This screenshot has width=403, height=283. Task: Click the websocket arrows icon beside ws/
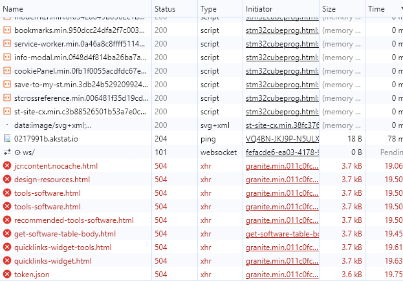(7, 152)
